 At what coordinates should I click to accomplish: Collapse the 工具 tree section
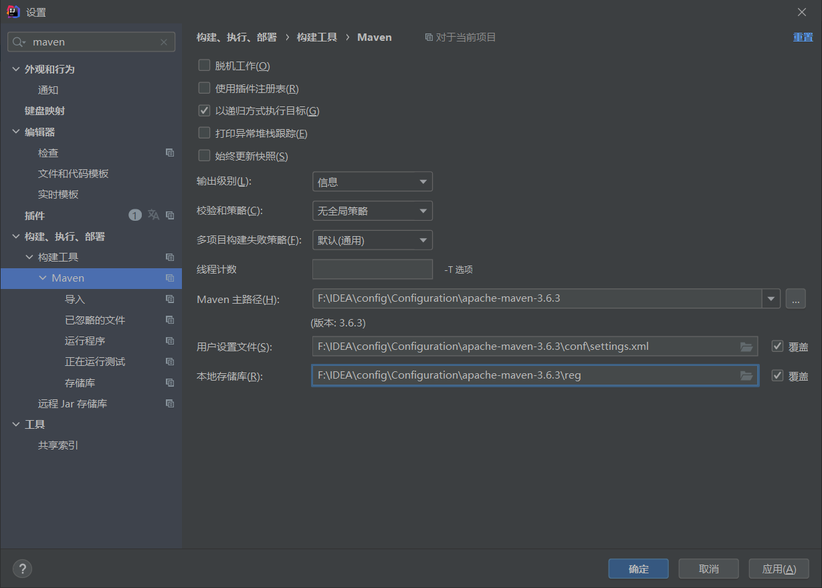16,424
